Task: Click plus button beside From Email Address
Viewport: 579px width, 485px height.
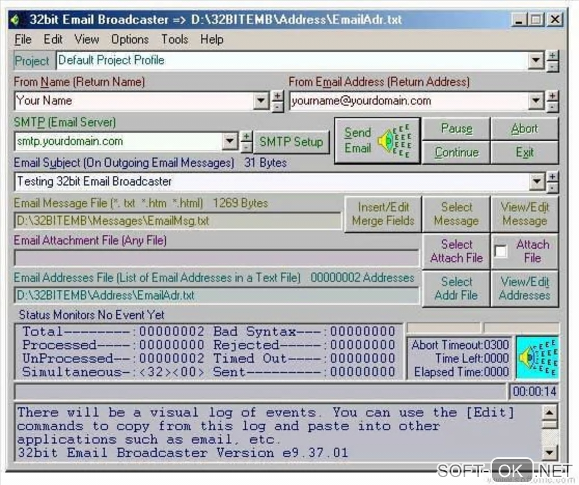Action: tap(552, 96)
